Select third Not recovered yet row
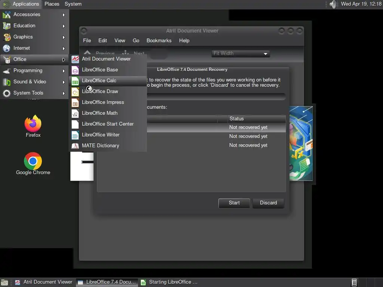 [216, 145]
